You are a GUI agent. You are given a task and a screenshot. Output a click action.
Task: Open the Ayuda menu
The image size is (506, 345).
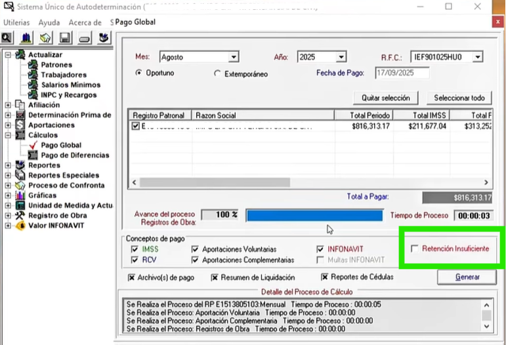[49, 22]
